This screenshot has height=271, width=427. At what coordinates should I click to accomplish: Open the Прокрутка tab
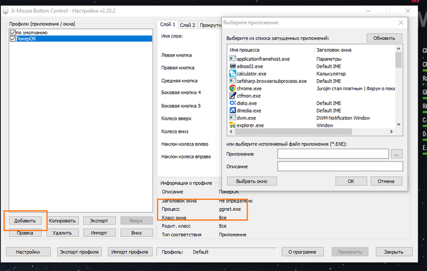click(210, 25)
